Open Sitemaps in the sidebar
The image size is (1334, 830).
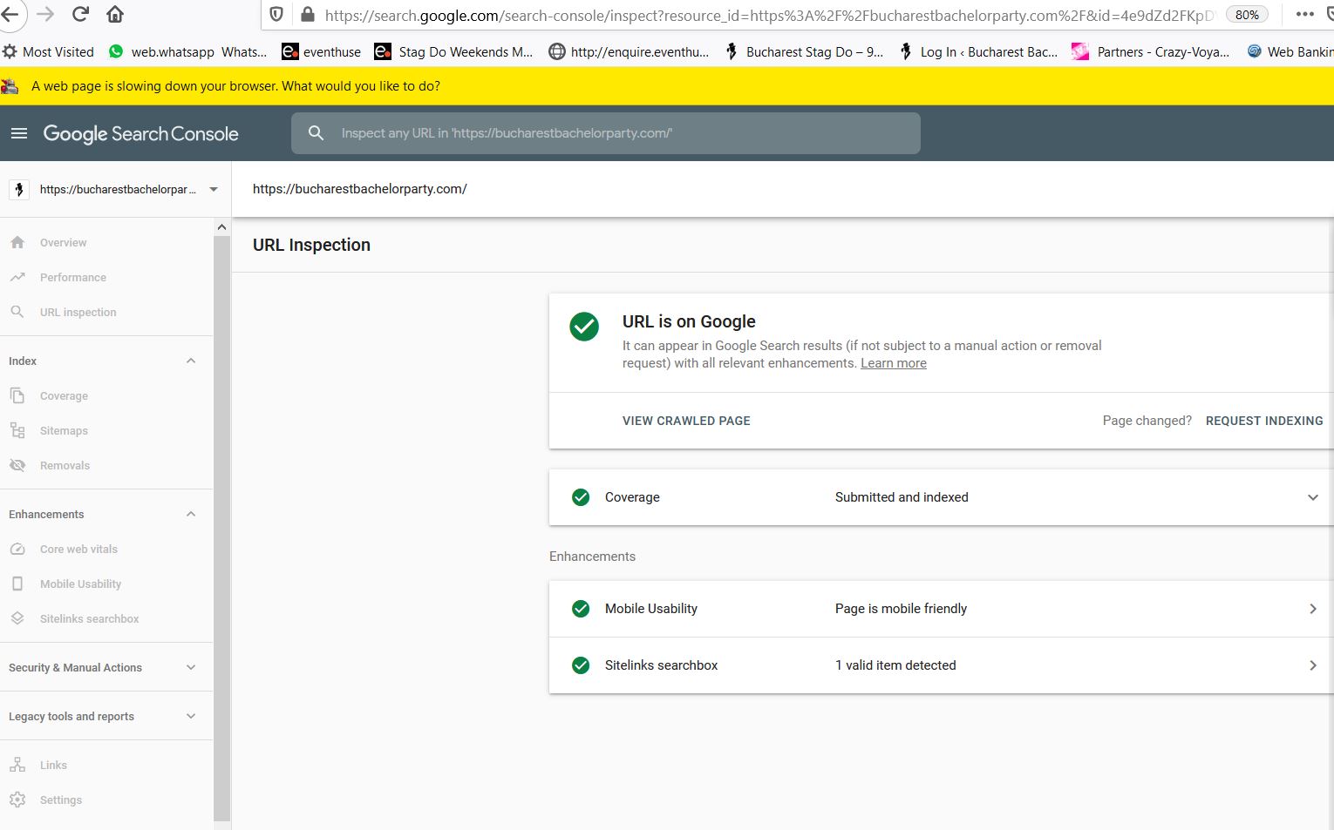tap(64, 431)
